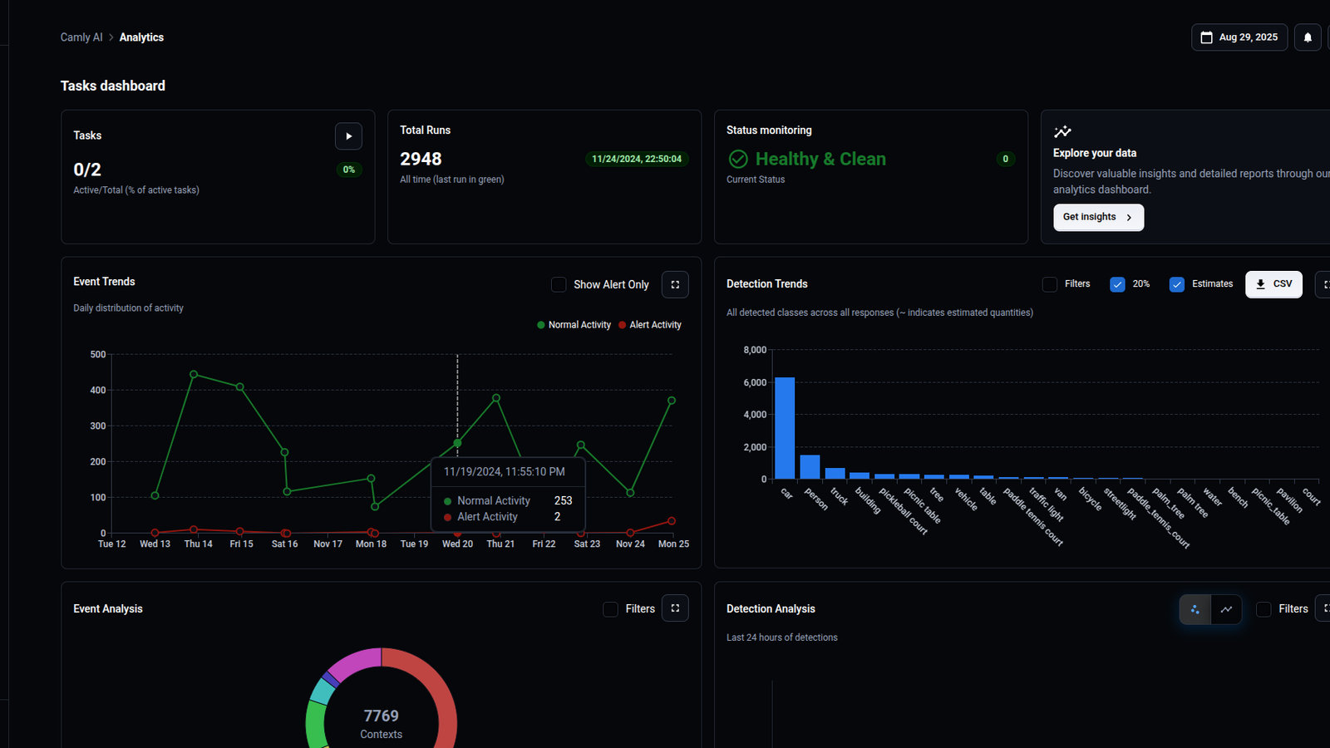Expand Event Analysis panel fullscreen

(x=675, y=608)
